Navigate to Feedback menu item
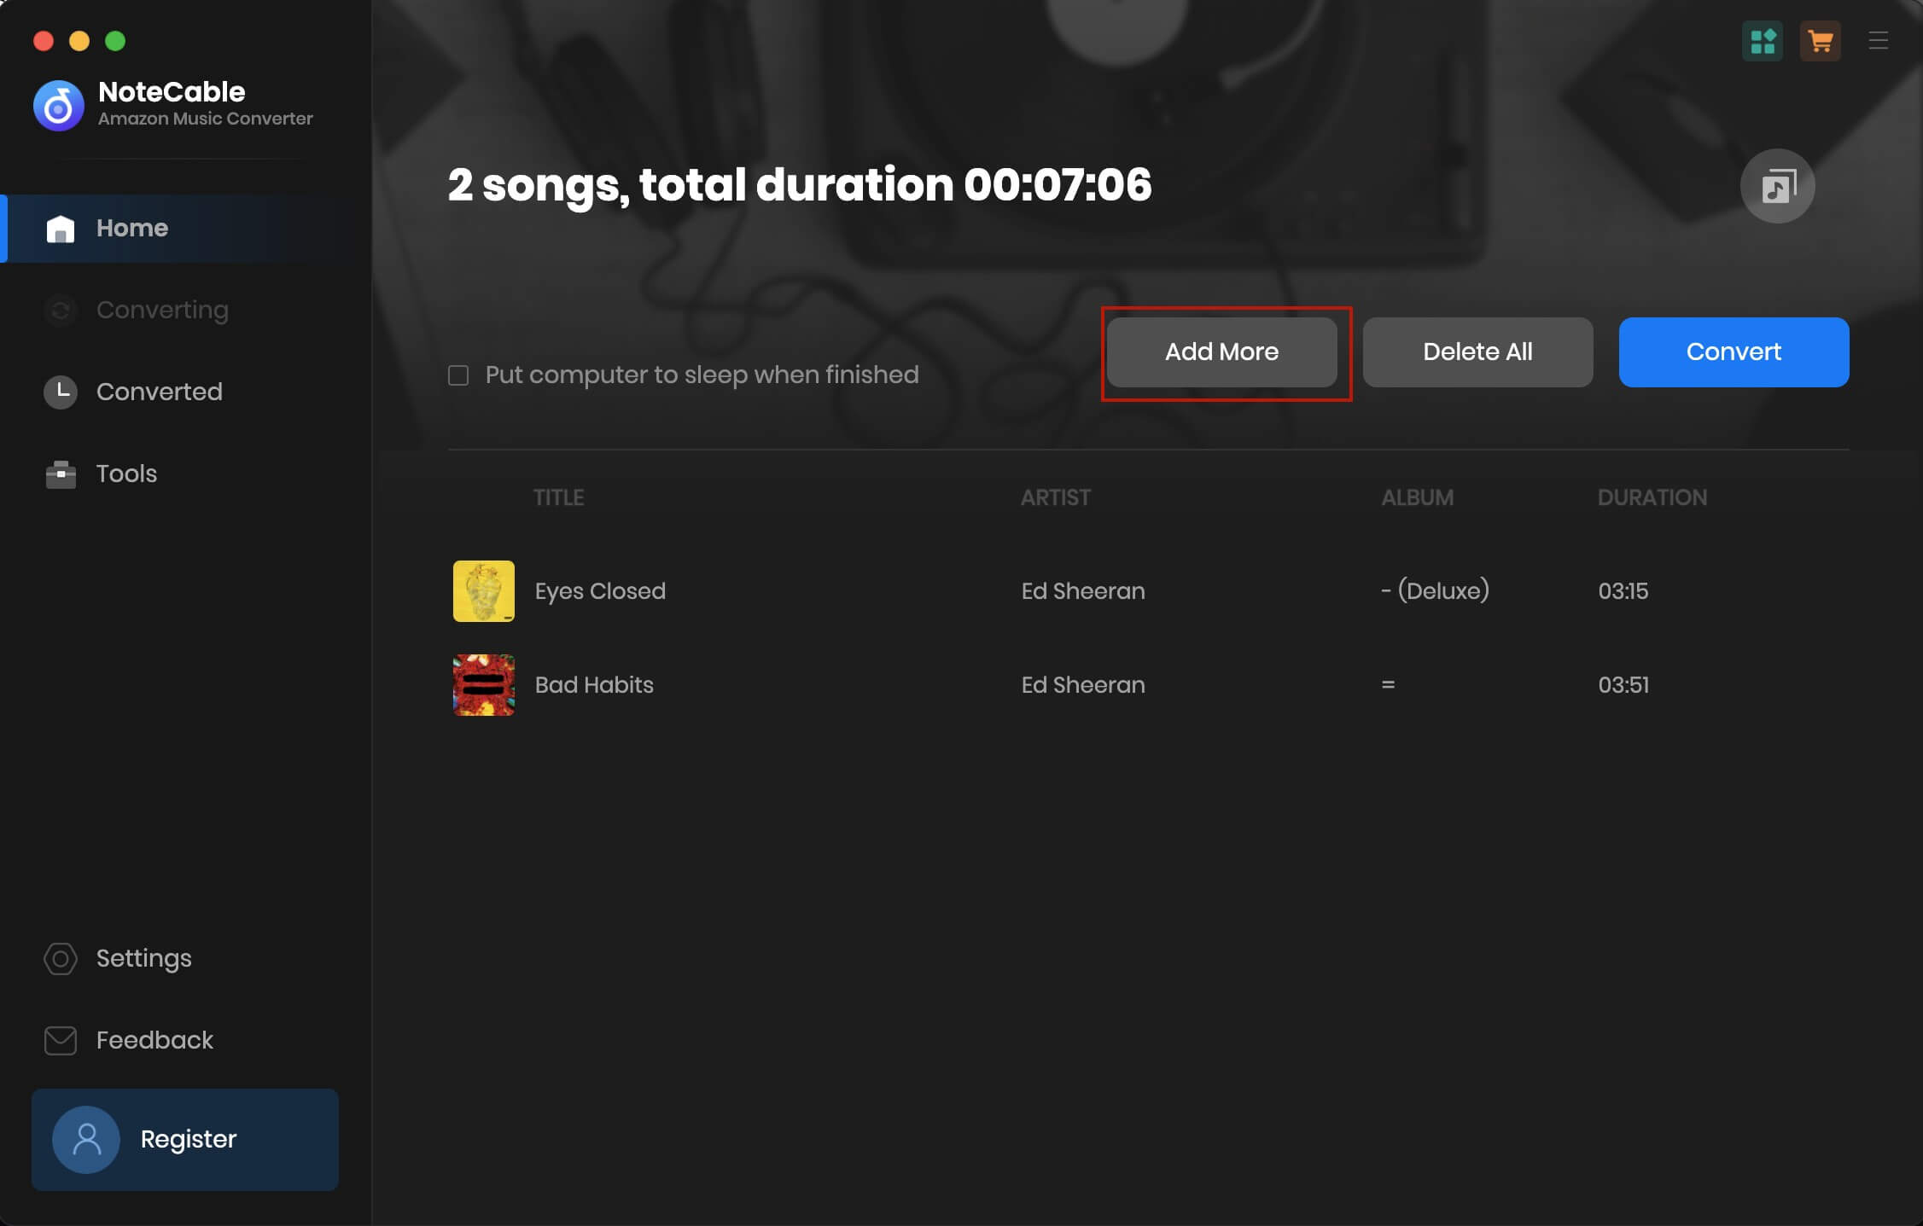The image size is (1923, 1226). point(154,1040)
